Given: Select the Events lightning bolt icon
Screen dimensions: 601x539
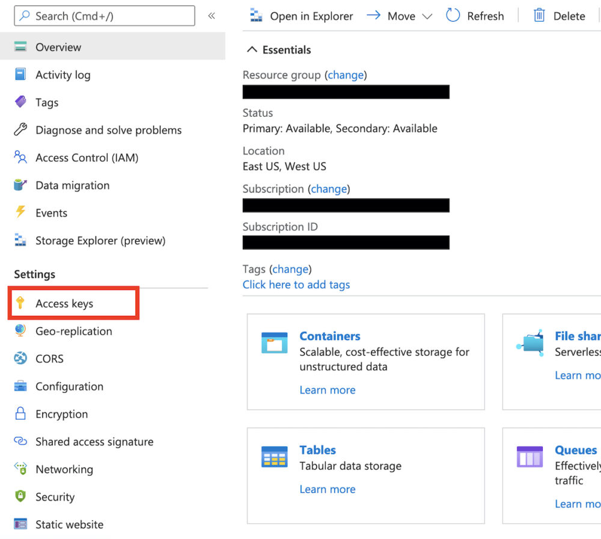Looking at the screenshot, I should pyautogui.click(x=20, y=212).
